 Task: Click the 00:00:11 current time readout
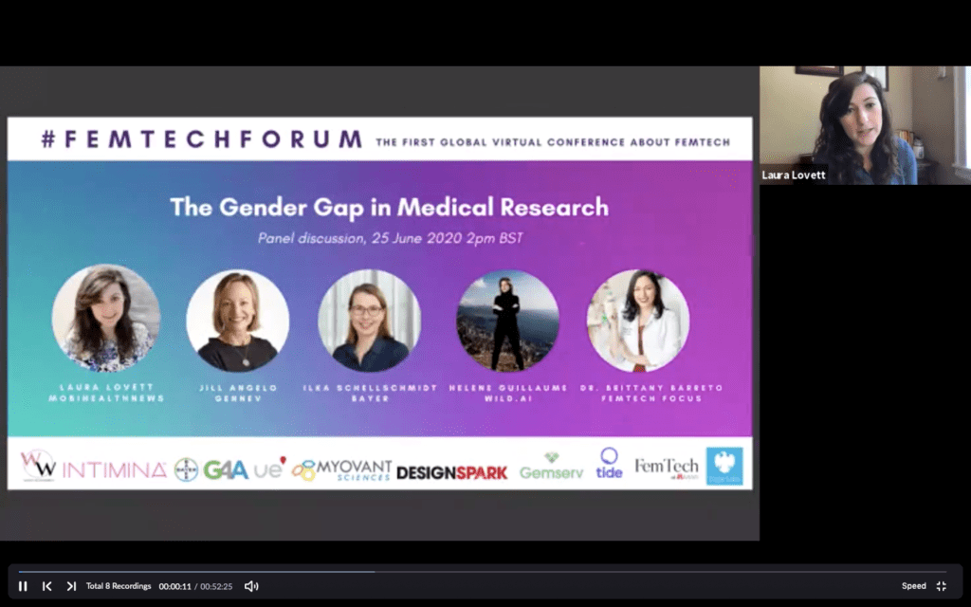click(174, 586)
